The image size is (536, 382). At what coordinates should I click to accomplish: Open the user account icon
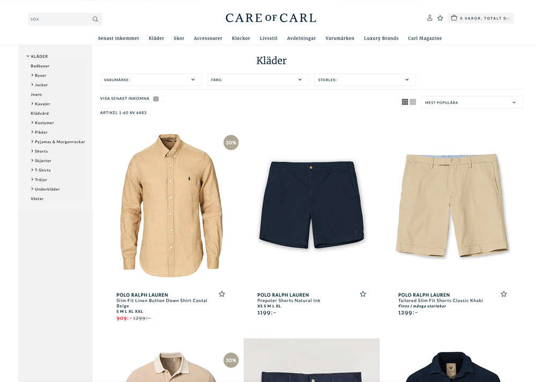430,18
